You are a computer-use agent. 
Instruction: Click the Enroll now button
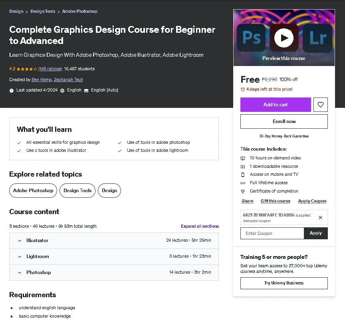click(x=284, y=121)
